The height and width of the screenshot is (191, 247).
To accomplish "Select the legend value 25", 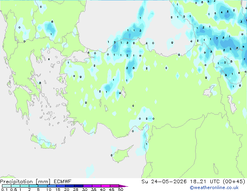I will point(76,189).
